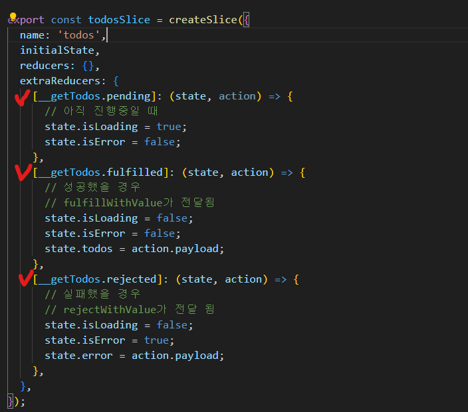Click comment 'rejectWithValue가 전달 됨'
Image resolution: width=468 pixels, height=412 pixels.
point(139,310)
